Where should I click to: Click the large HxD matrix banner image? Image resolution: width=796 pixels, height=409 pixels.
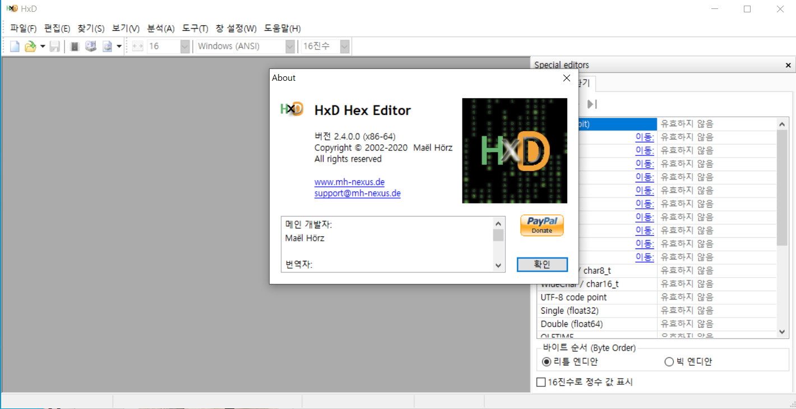pos(515,151)
